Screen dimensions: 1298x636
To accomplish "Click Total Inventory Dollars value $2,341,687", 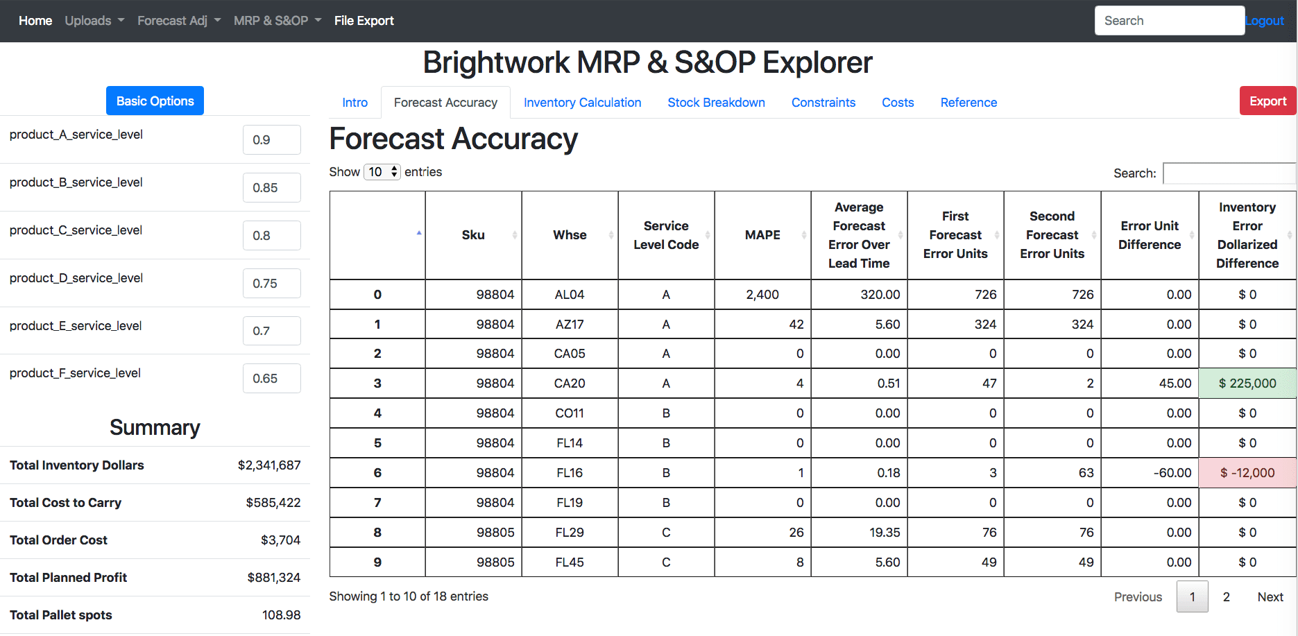I will click(269, 465).
